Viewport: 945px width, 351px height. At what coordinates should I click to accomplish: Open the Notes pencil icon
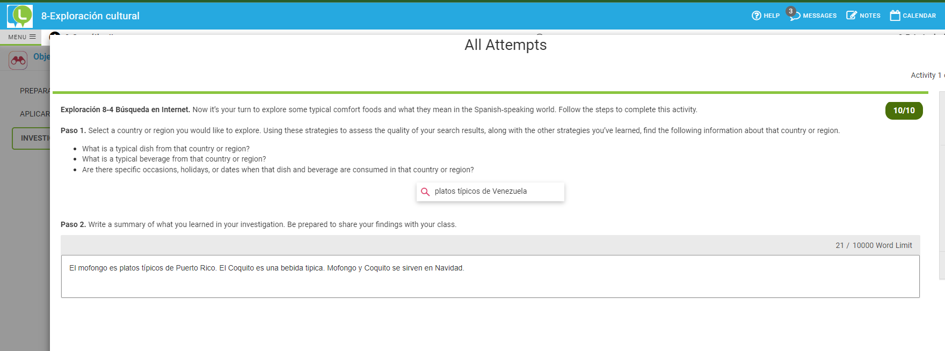(x=852, y=16)
